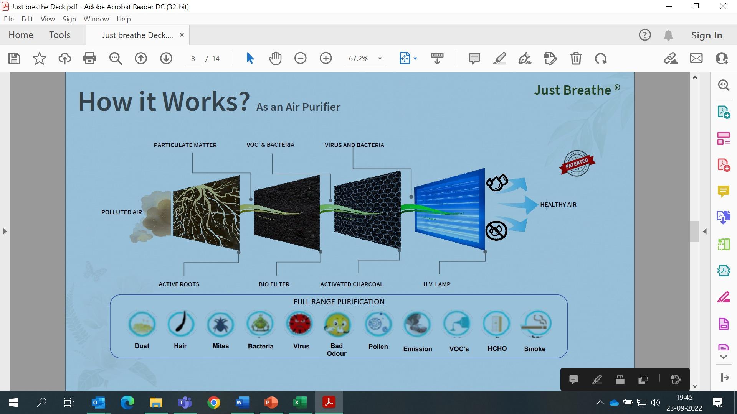The height and width of the screenshot is (414, 737).
Task: Click the scrolling mode toolbar icon
Action: [x=437, y=58]
